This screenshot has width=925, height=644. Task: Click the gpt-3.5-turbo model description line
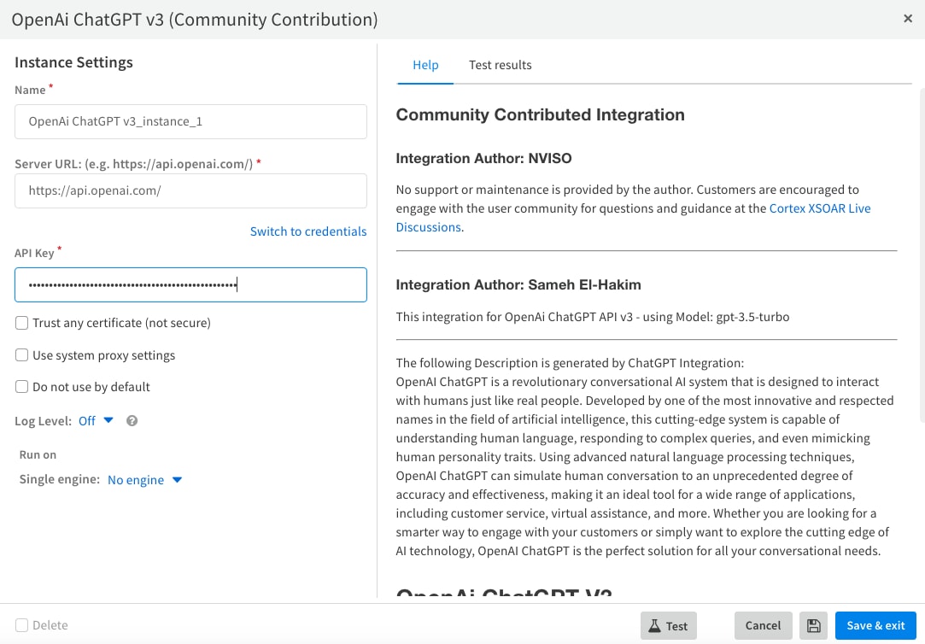[592, 317]
